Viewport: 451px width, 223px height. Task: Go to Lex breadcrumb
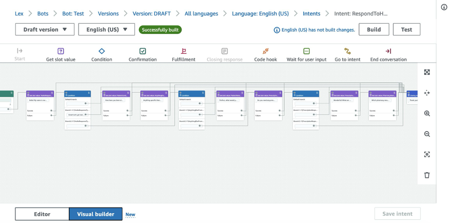(x=19, y=13)
